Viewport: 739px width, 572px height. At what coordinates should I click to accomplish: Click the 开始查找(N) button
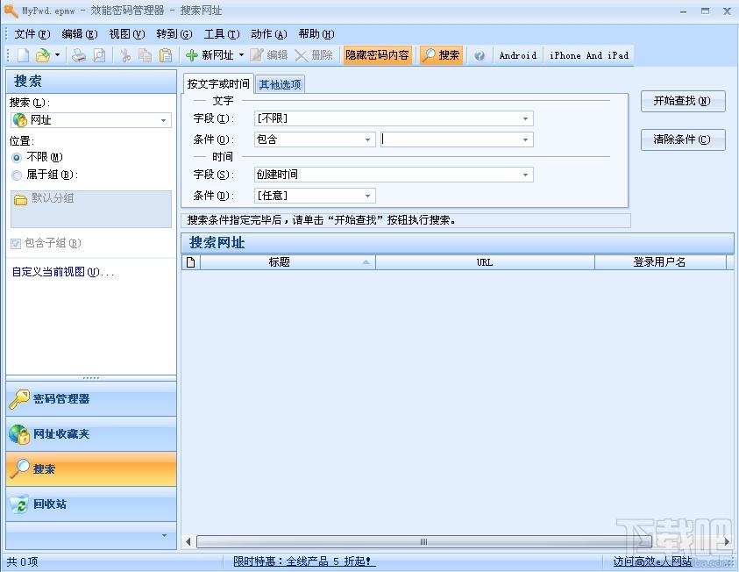point(682,101)
